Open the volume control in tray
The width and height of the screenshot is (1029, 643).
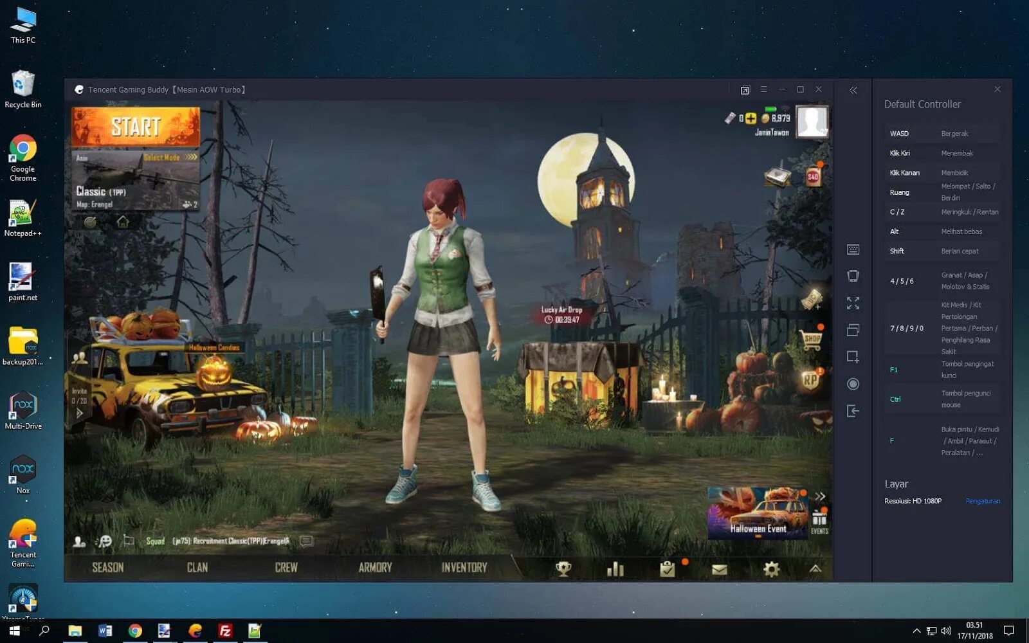[946, 631]
